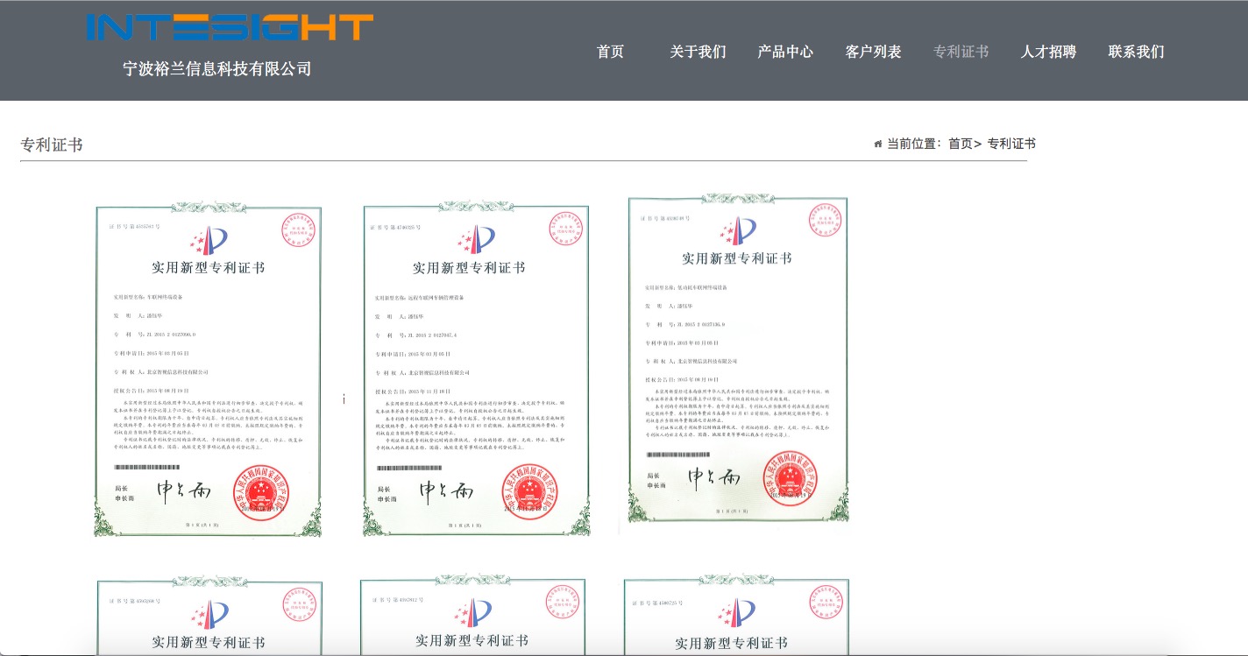Open the 关于我们 navigation menu item
Image resolution: width=1248 pixels, height=656 pixels.
coord(698,53)
